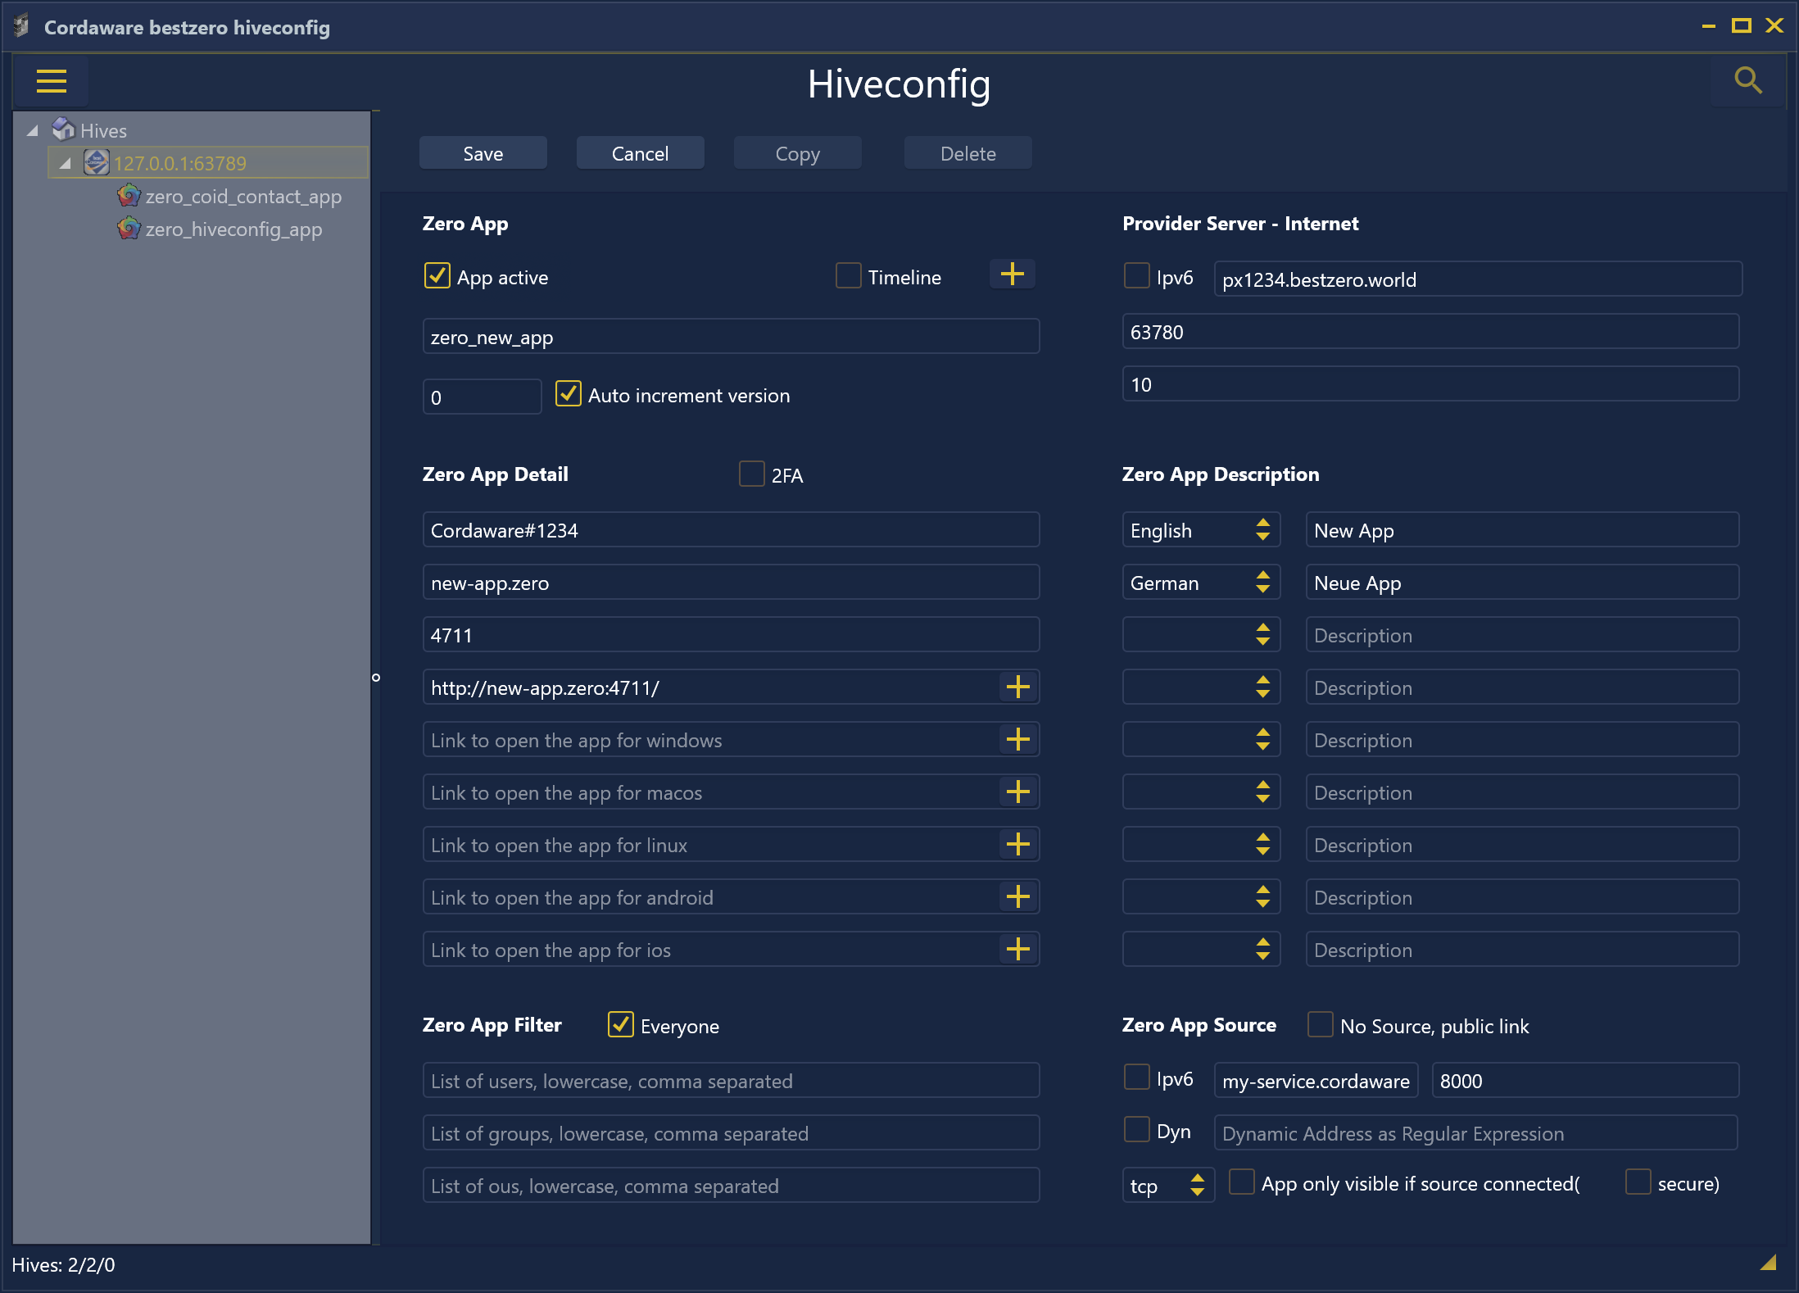The image size is (1799, 1293).
Task: Click the Delete button
Action: pyautogui.click(x=968, y=153)
